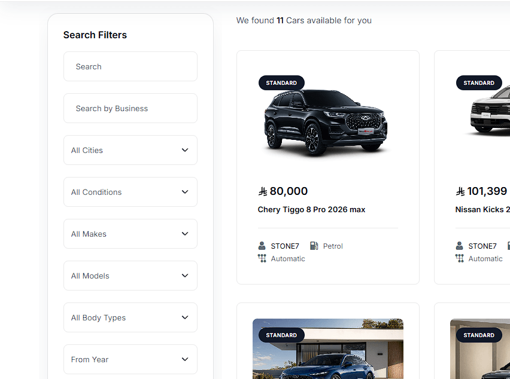Click the blue sedan car photo
The height and width of the screenshot is (379, 510).
(328, 349)
